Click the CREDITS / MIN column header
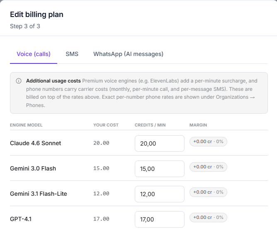The height and width of the screenshot is (231, 277). (x=150, y=125)
